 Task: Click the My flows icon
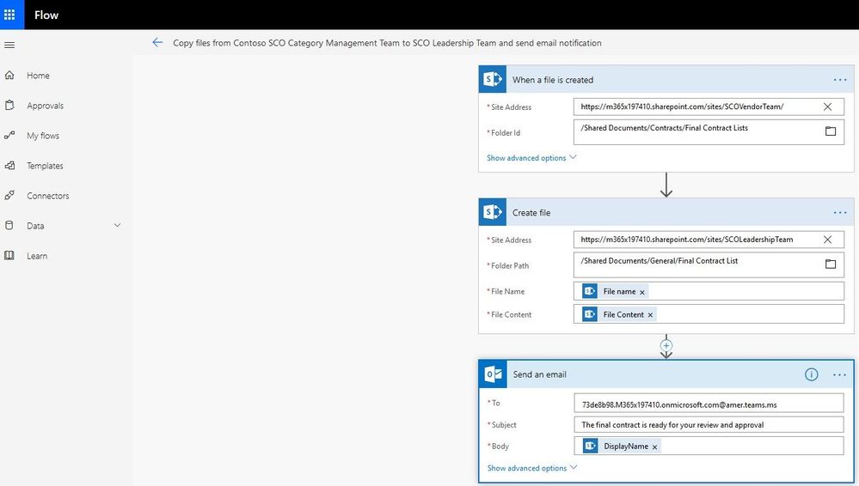coord(9,135)
